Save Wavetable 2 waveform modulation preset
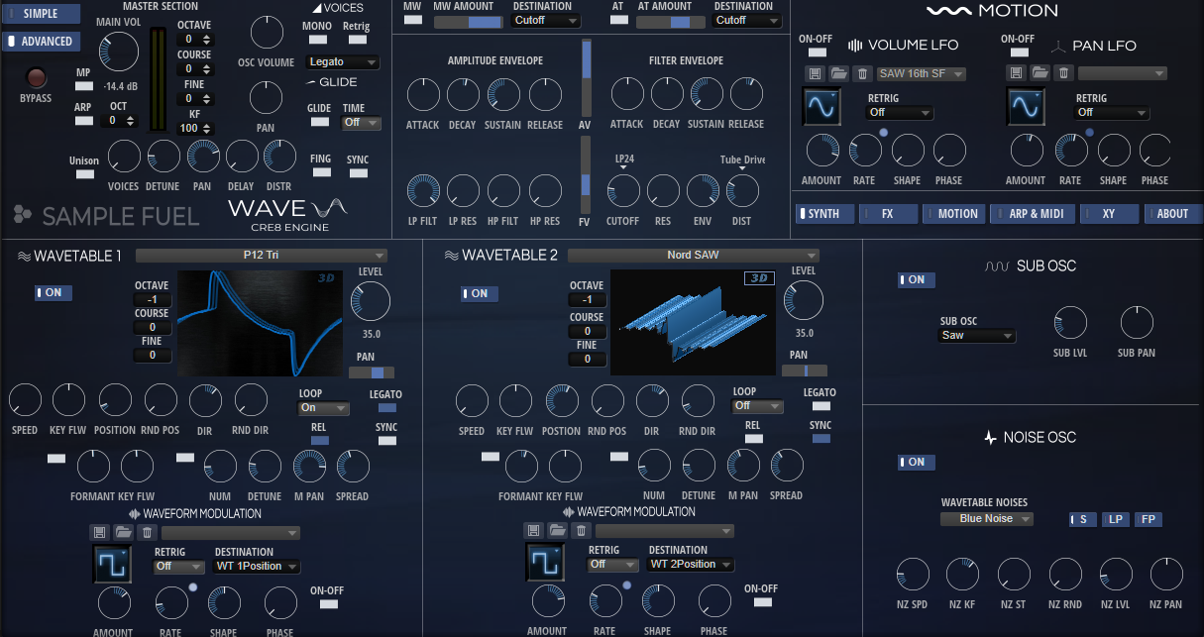 coord(534,531)
